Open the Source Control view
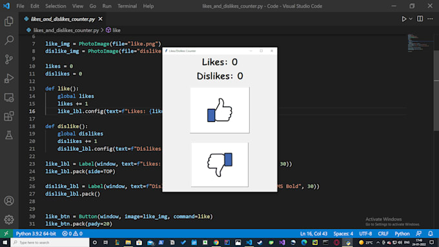 pyautogui.click(x=9, y=59)
